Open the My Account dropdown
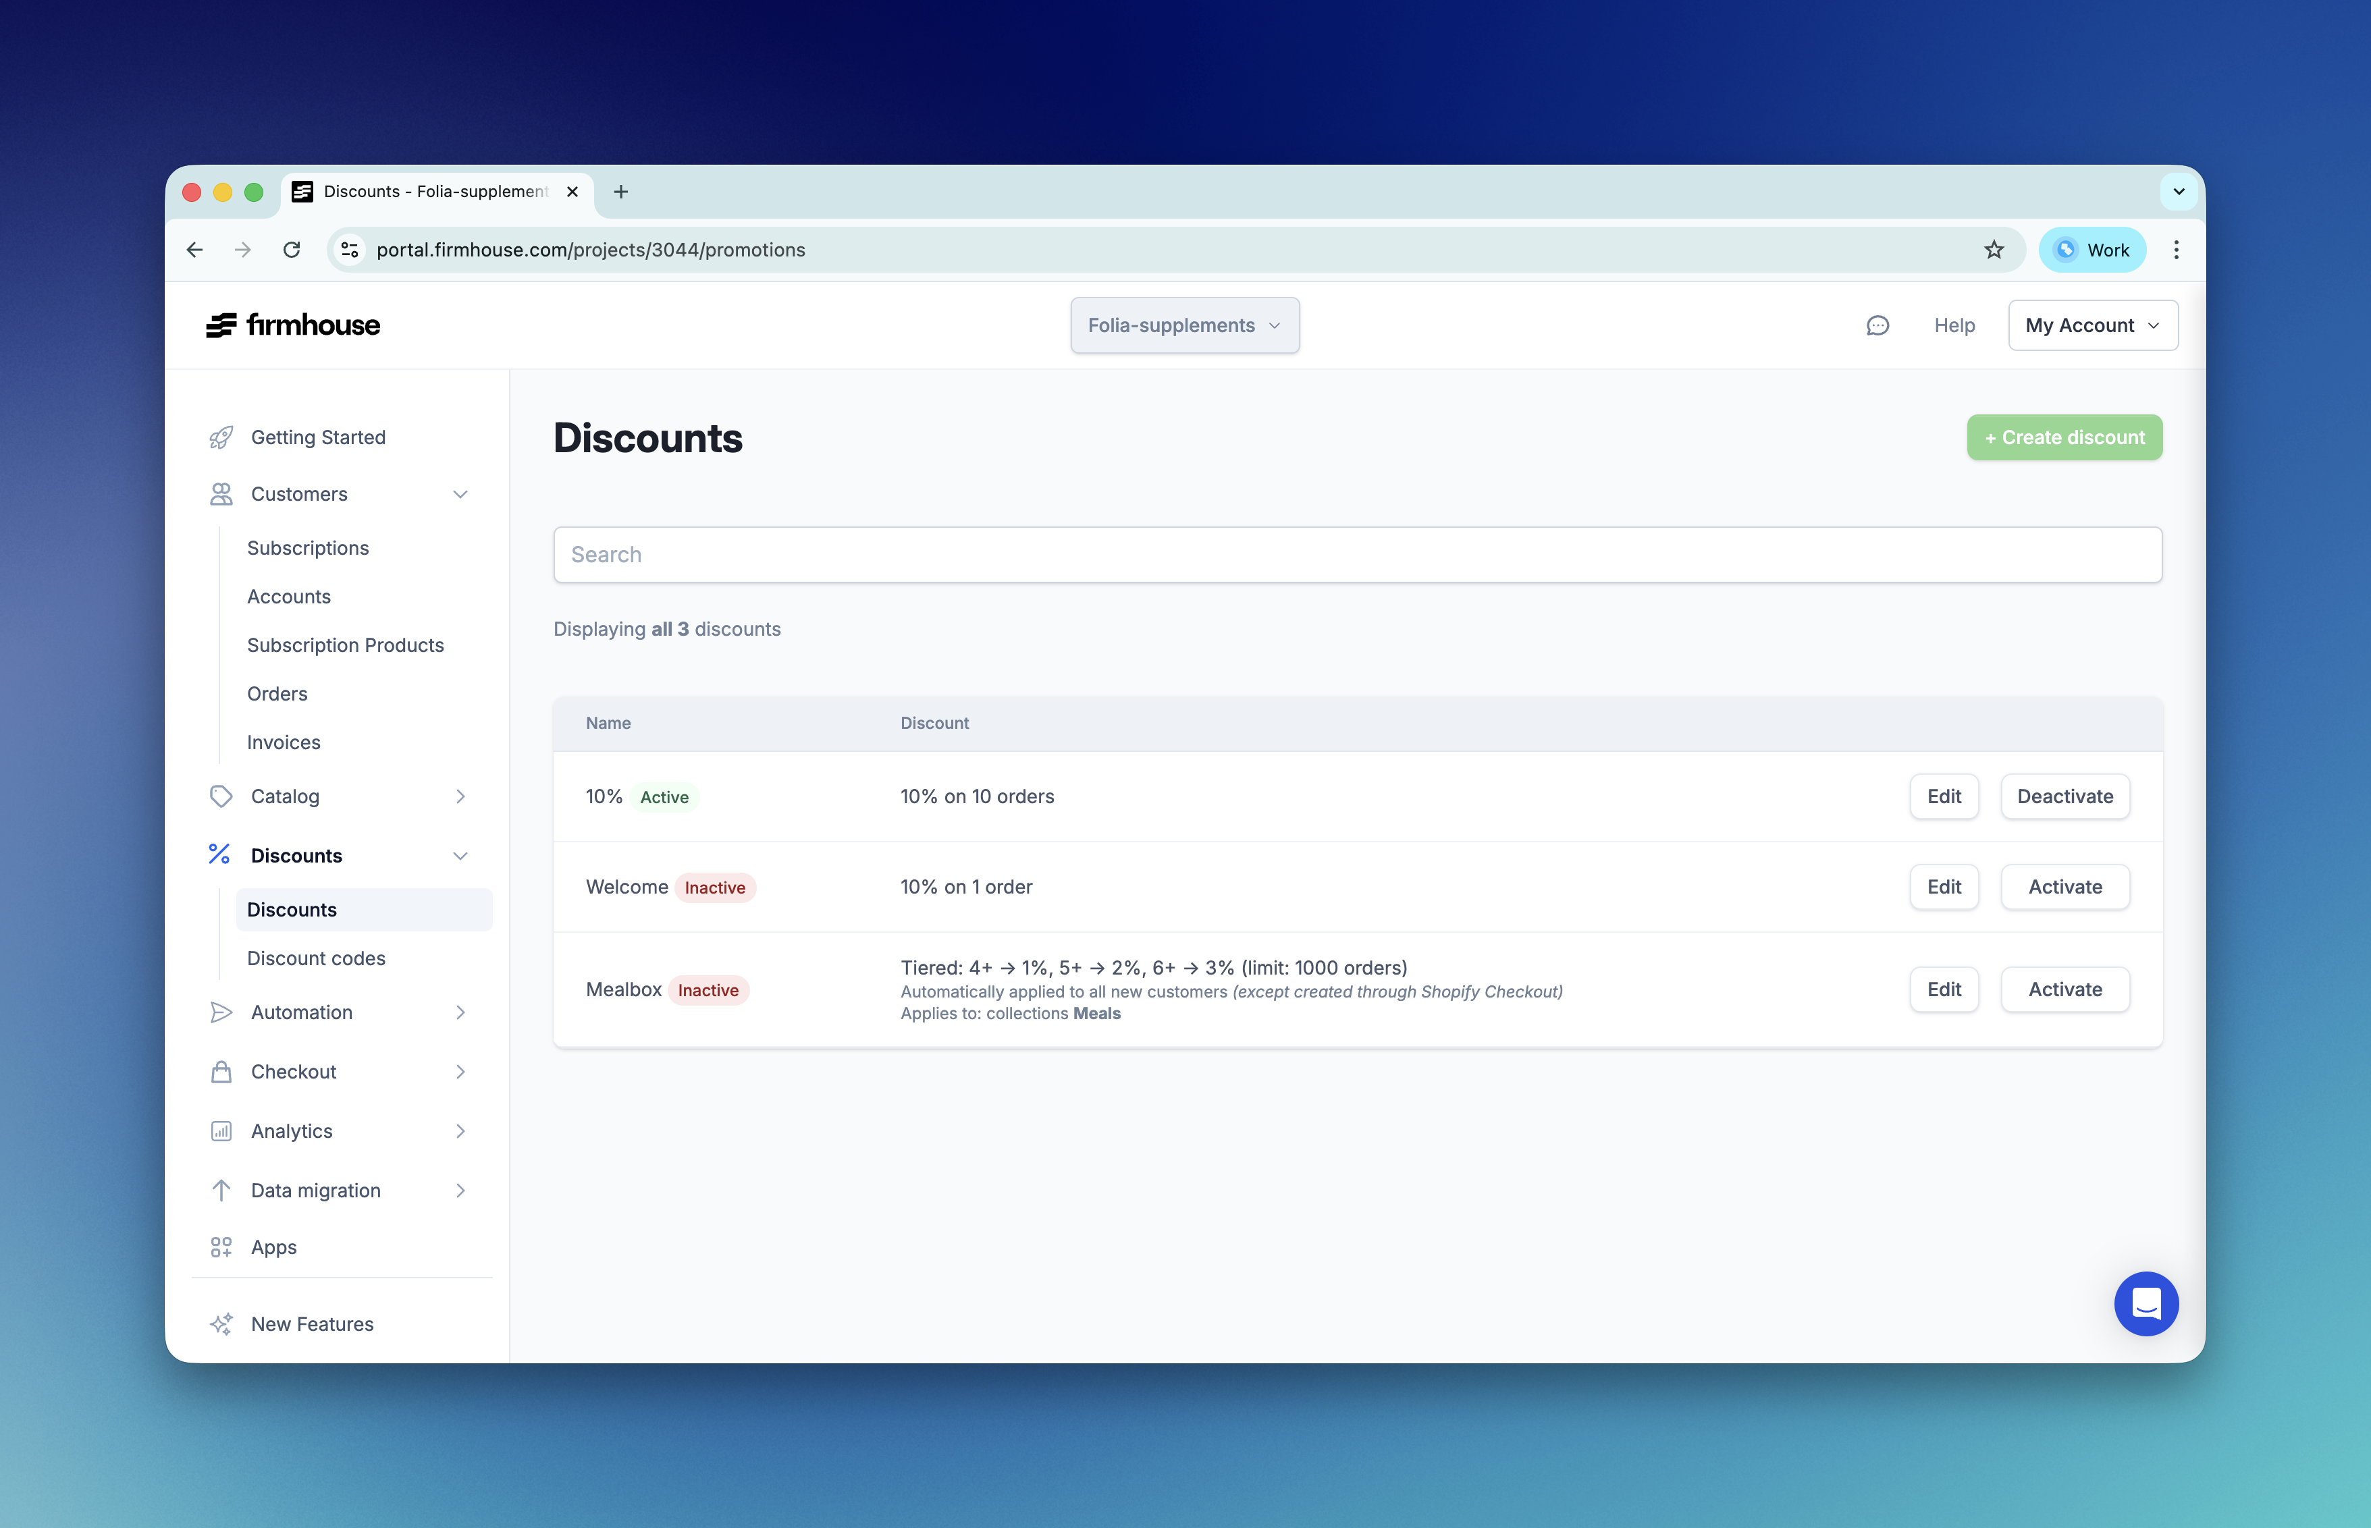The image size is (2371, 1528). [2091, 325]
